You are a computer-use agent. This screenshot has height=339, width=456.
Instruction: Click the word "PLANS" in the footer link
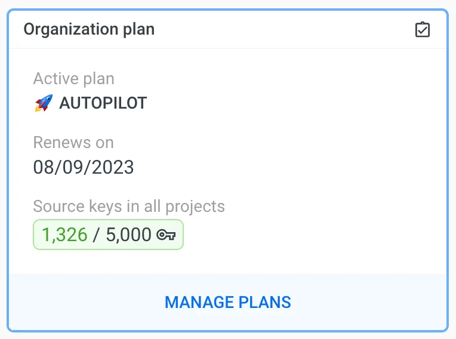coord(265,302)
